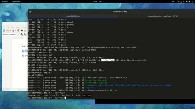This screenshot has width=195, height=109.
Task: Click the vda5 /home partition row
Action: click(x=51, y=32)
